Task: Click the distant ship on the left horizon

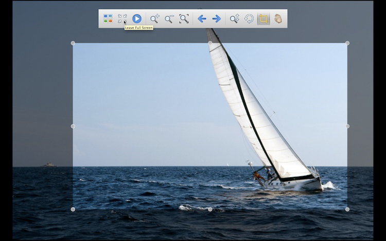Action: pyautogui.click(x=49, y=164)
